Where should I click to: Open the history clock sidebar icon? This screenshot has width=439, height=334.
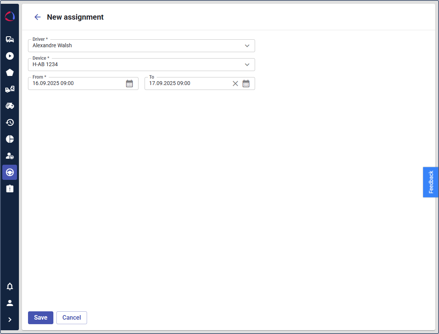pyautogui.click(x=10, y=122)
